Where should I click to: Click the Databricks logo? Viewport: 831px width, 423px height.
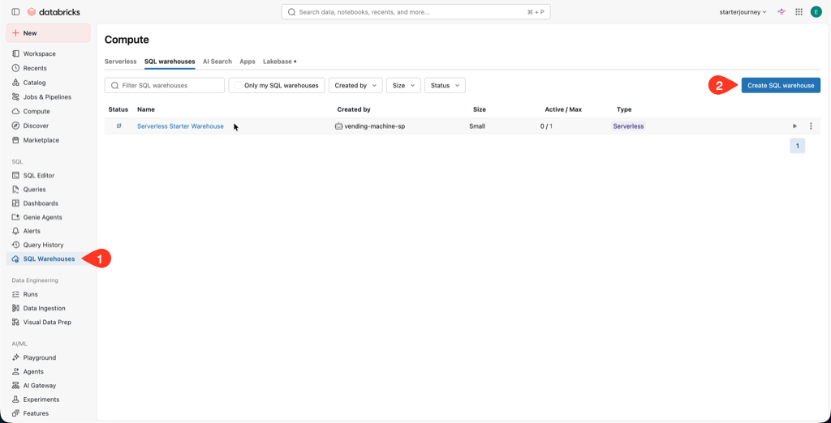[x=54, y=11]
